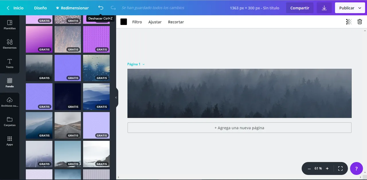Zoom out with the minus icon
The width and height of the screenshot is (367, 180).
pos(309,169)
